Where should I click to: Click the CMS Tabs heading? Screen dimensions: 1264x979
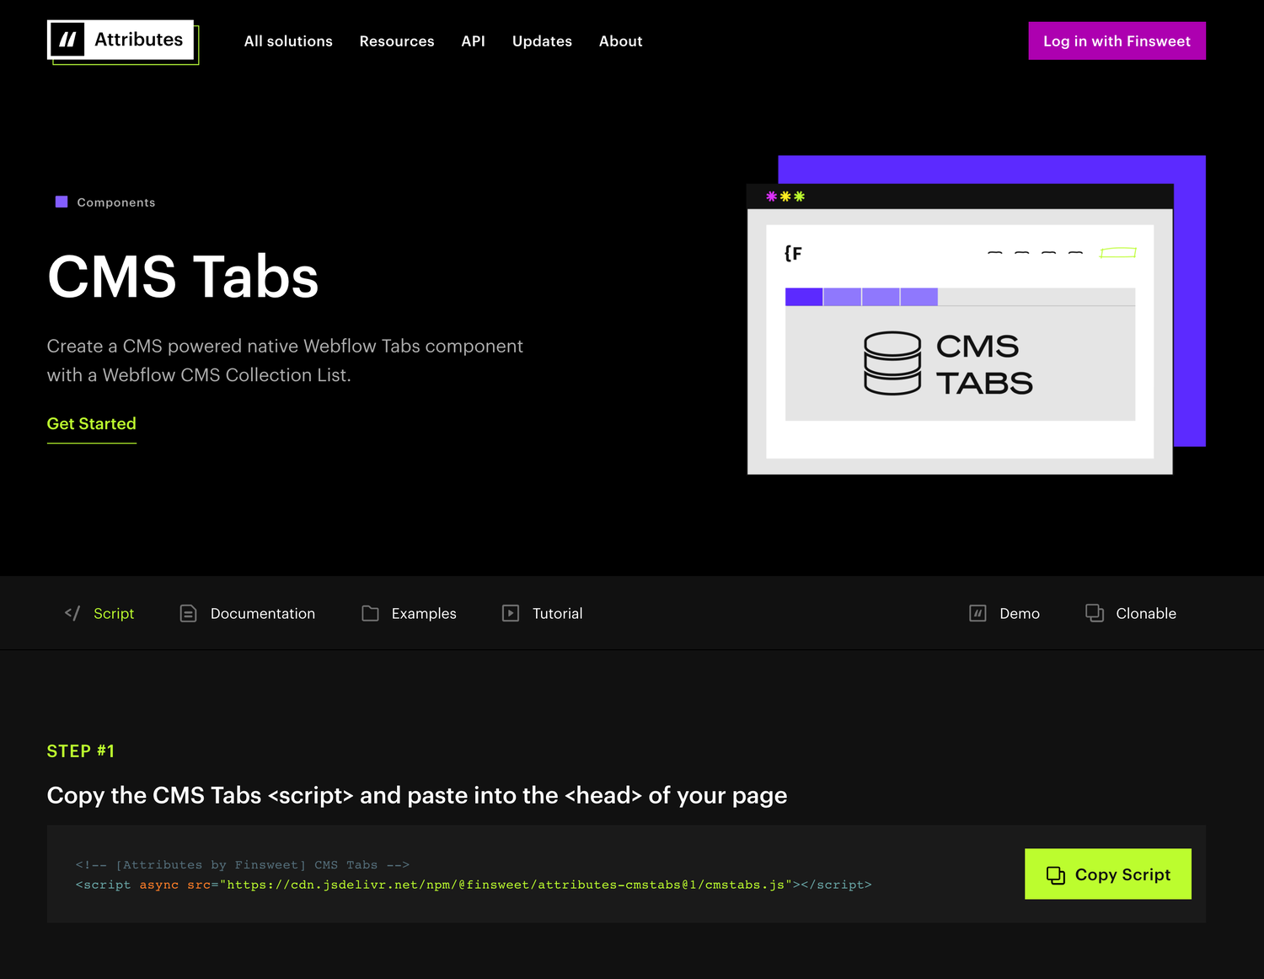183,277
